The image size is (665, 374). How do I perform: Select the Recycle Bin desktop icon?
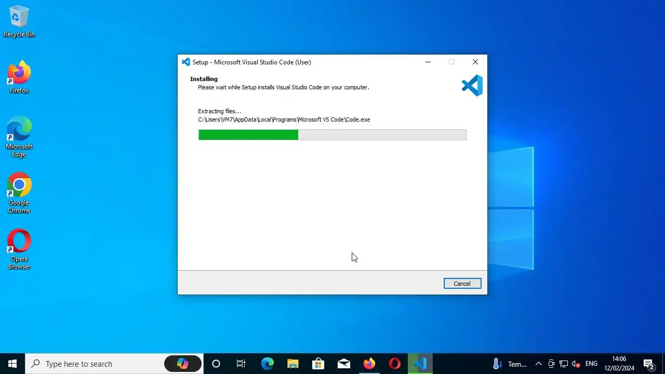[19, 22]
